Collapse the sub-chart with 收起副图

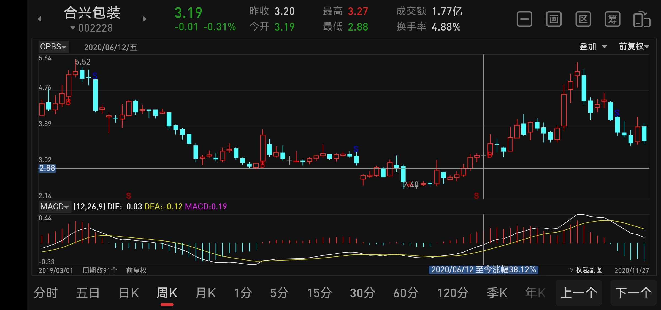[x=587, y=270]
